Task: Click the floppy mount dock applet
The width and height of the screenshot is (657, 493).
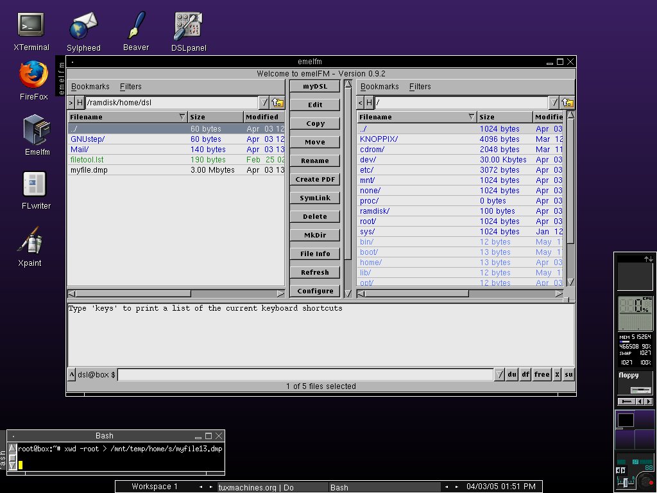Action: click(x=635, y=383)
